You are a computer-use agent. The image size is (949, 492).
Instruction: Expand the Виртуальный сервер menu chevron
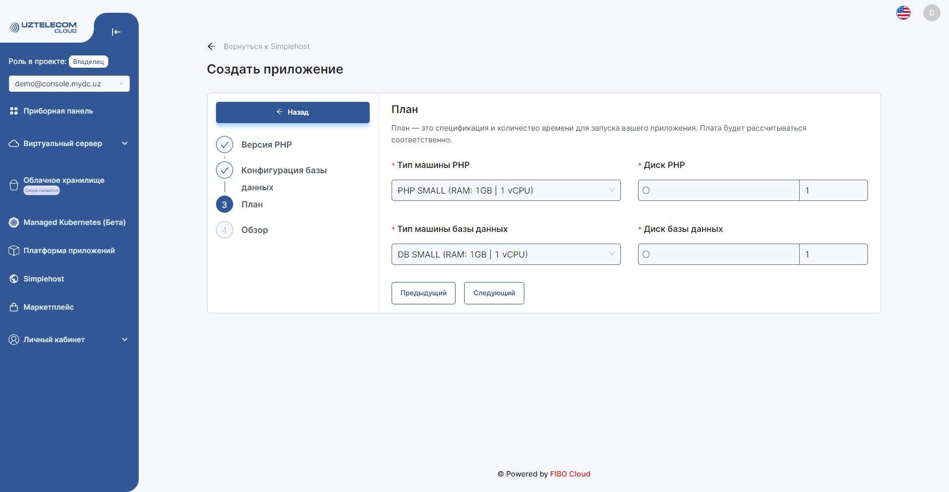pyautogui.click(x=125, y=143)
